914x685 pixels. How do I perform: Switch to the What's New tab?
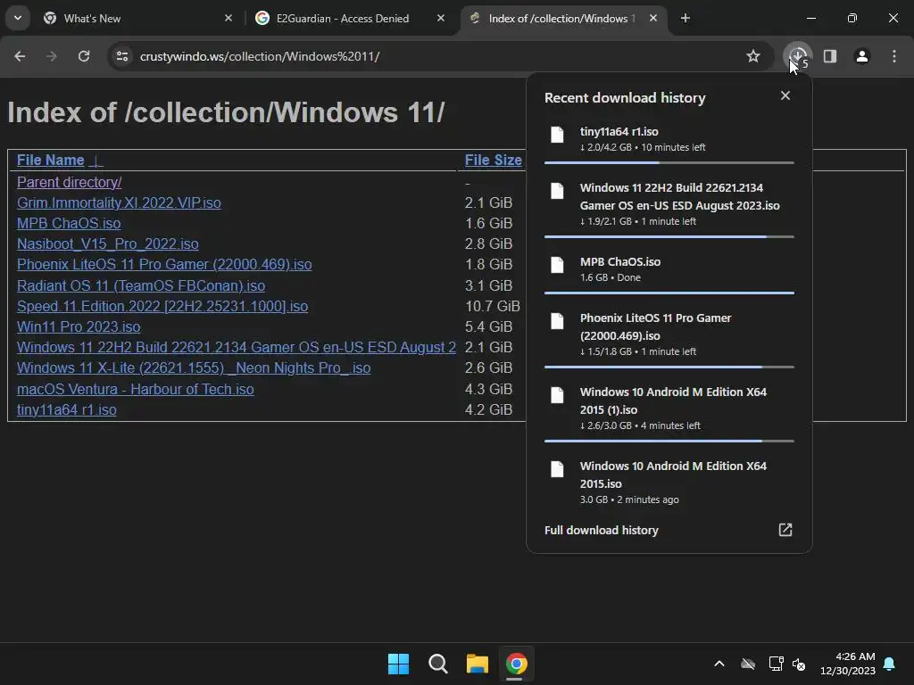pyautogui.click(x=138, y=18)
